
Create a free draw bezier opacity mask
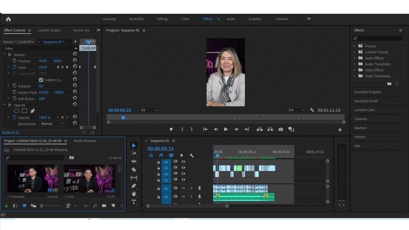(32, 111)
